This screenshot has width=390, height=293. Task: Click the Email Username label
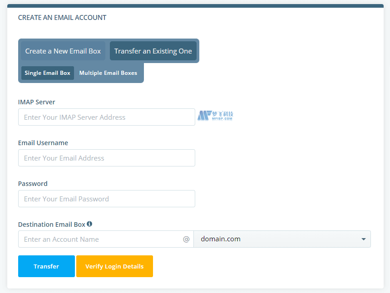[x=43, y=143]
